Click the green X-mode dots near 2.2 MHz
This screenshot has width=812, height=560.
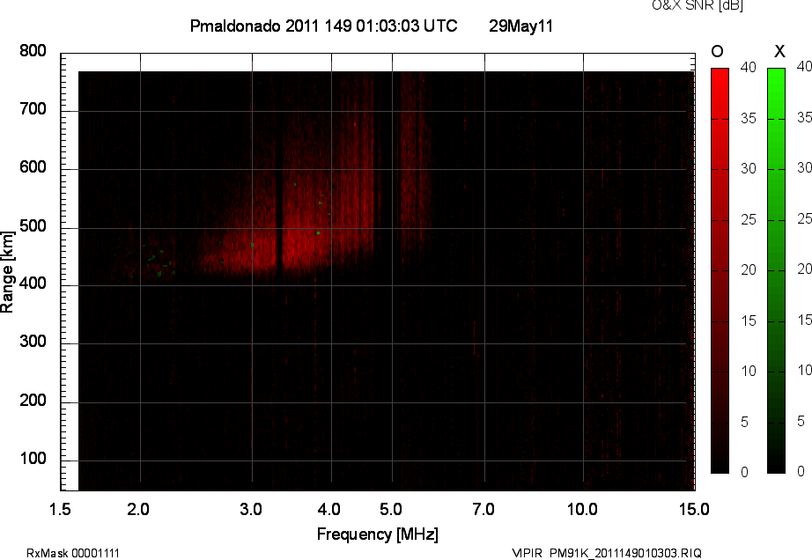point(160,263)
